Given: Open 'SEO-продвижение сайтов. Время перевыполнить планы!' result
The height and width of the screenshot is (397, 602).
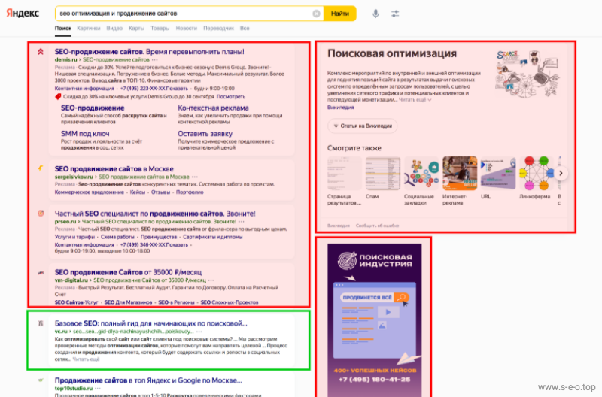Looking at the screenshot, I should (x=149, y=52).
